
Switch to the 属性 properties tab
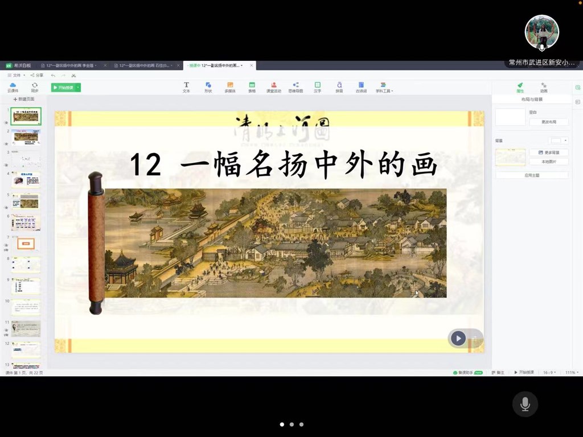[x=520, y=88]
